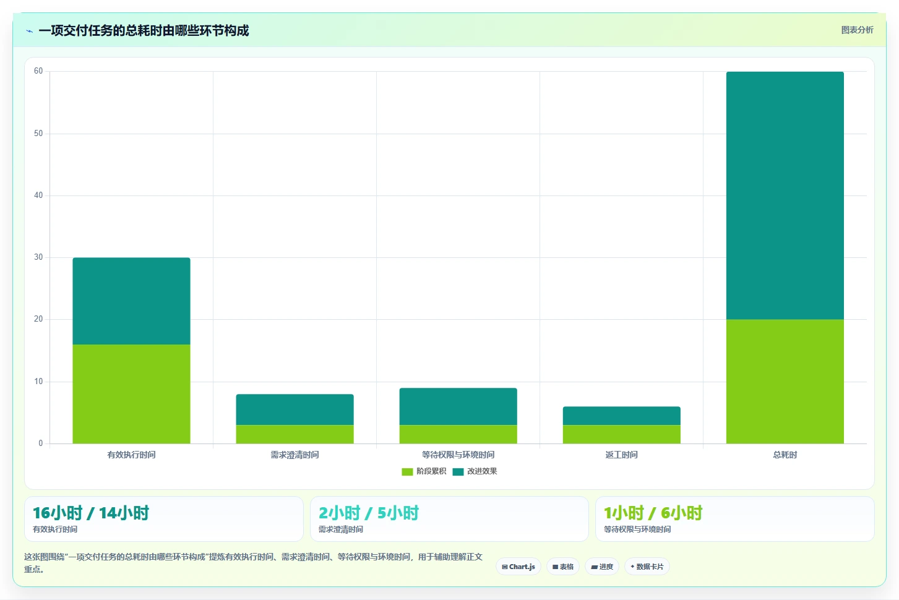
Task: Click the y-axis value 30
Action: point(38,257)
